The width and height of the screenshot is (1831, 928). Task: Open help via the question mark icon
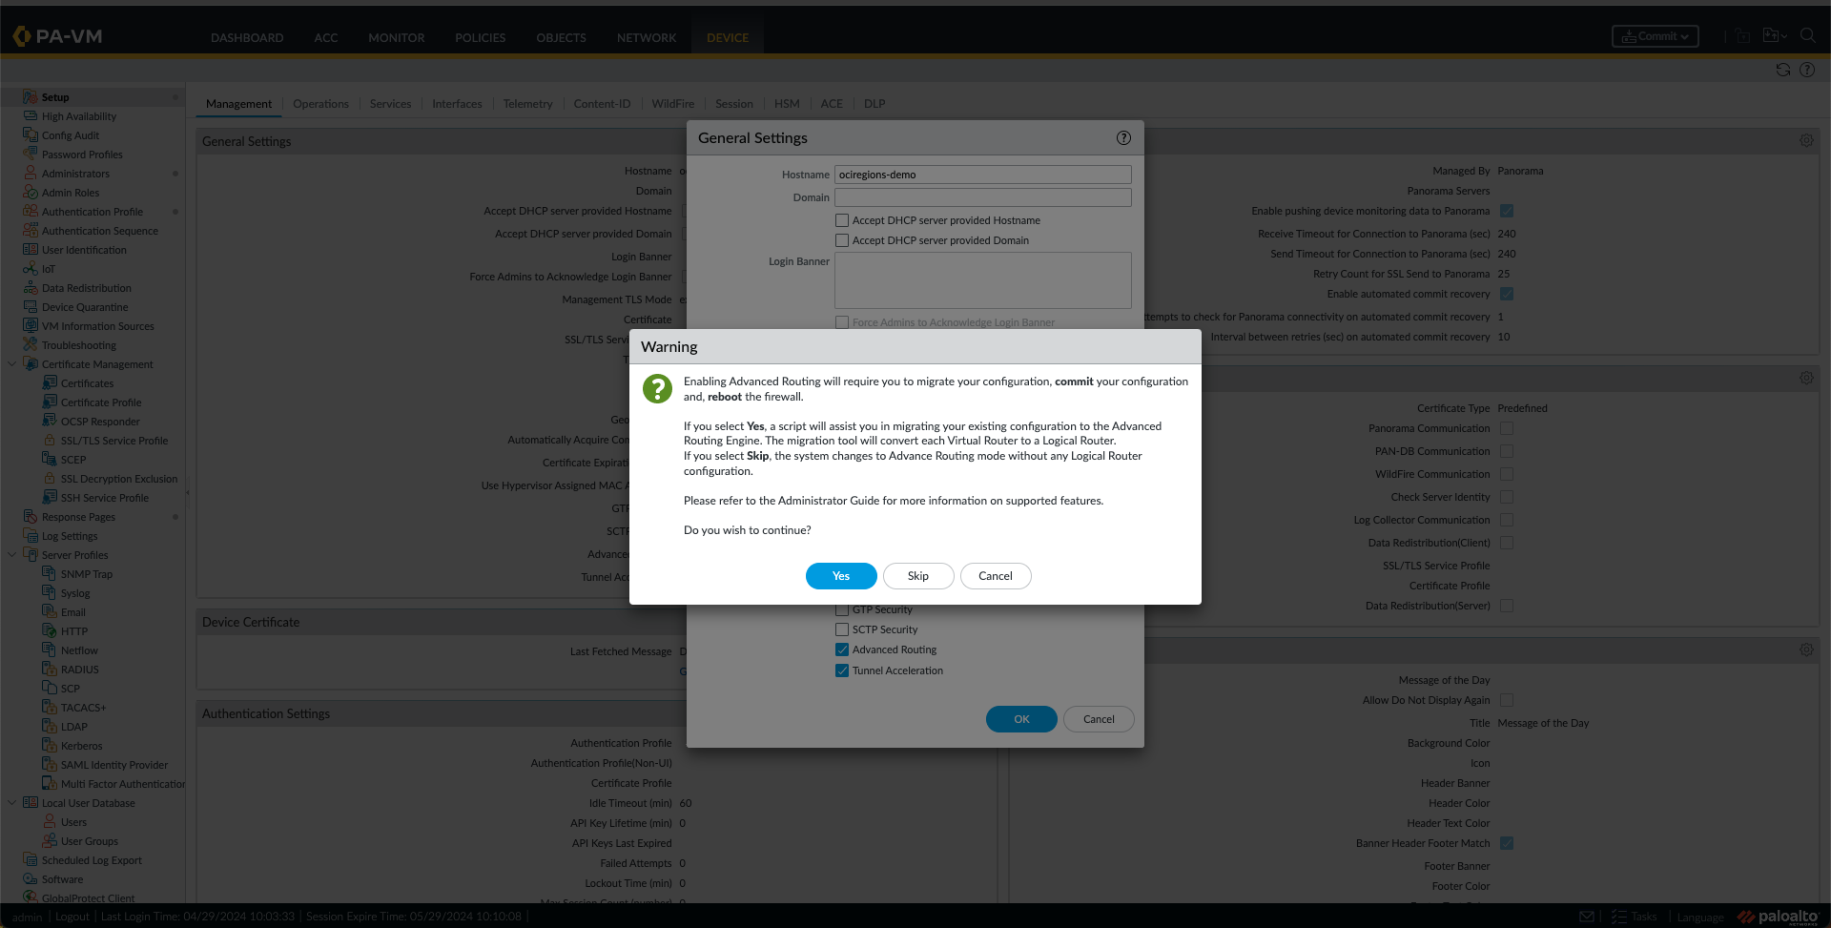(1808, 70)
